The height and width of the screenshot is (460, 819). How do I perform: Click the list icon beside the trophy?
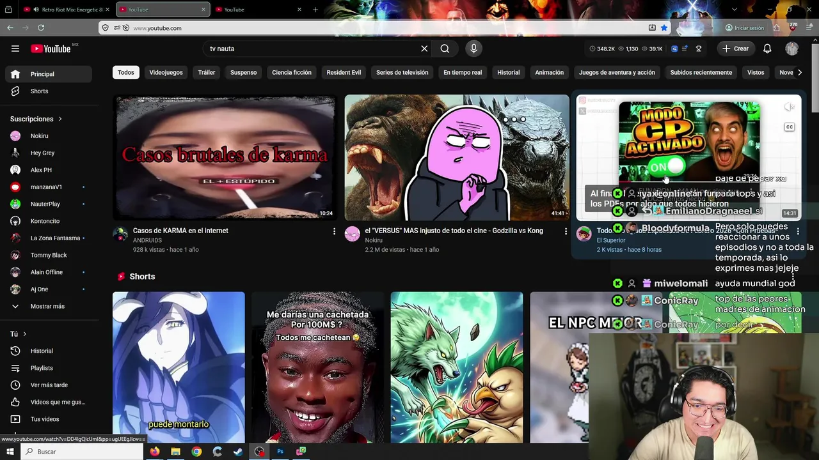[685, 49]
